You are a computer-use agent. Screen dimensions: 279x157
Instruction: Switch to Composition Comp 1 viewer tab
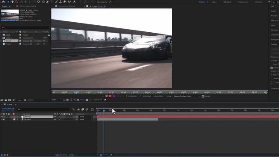(67, 6)
